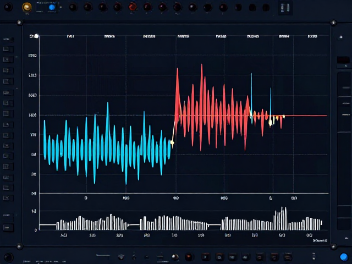Click the bright red knob in top row
352x264 pixels.
click(133, 7)
